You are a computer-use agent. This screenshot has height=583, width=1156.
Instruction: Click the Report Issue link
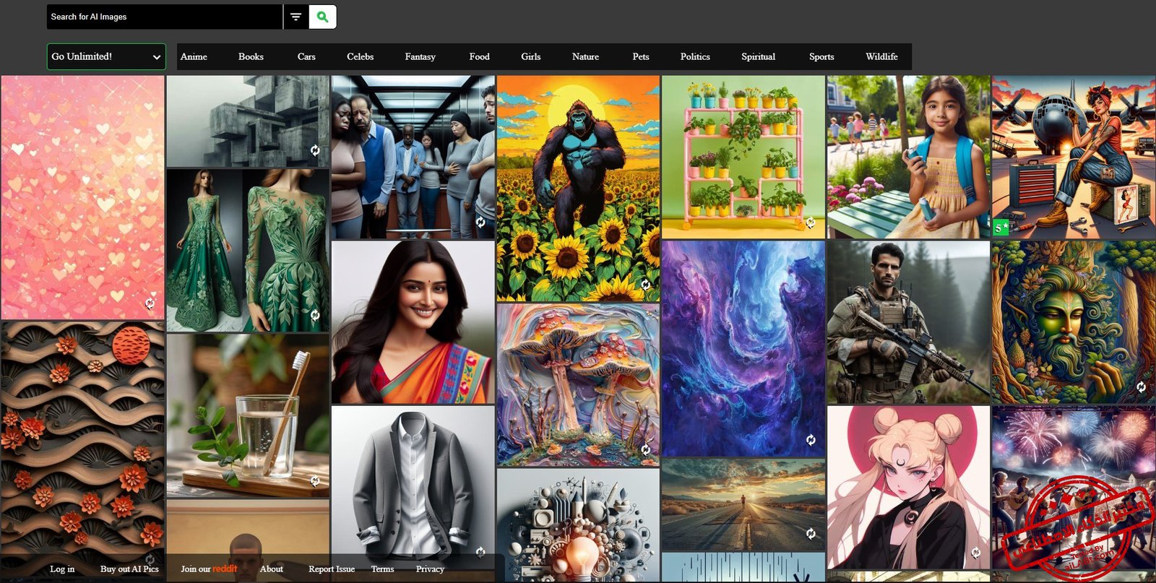click(332, 569)
